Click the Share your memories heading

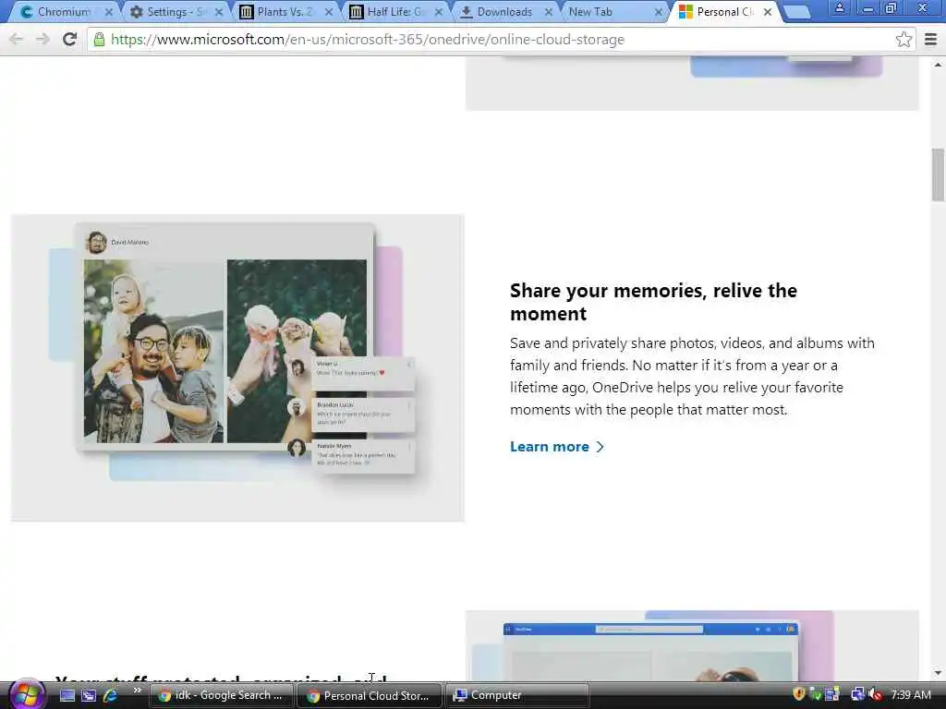coord(653,302)
